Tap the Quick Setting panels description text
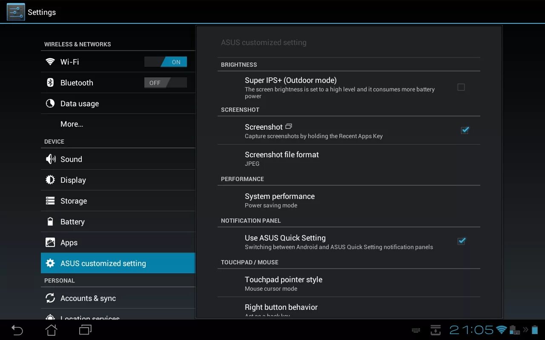 click(x=339, y=247)
